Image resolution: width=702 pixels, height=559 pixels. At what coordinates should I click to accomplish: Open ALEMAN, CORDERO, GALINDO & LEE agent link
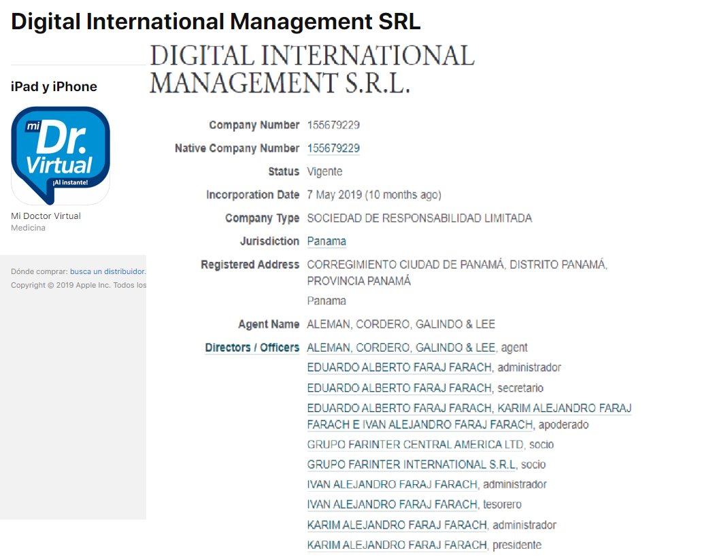point(401,348)
